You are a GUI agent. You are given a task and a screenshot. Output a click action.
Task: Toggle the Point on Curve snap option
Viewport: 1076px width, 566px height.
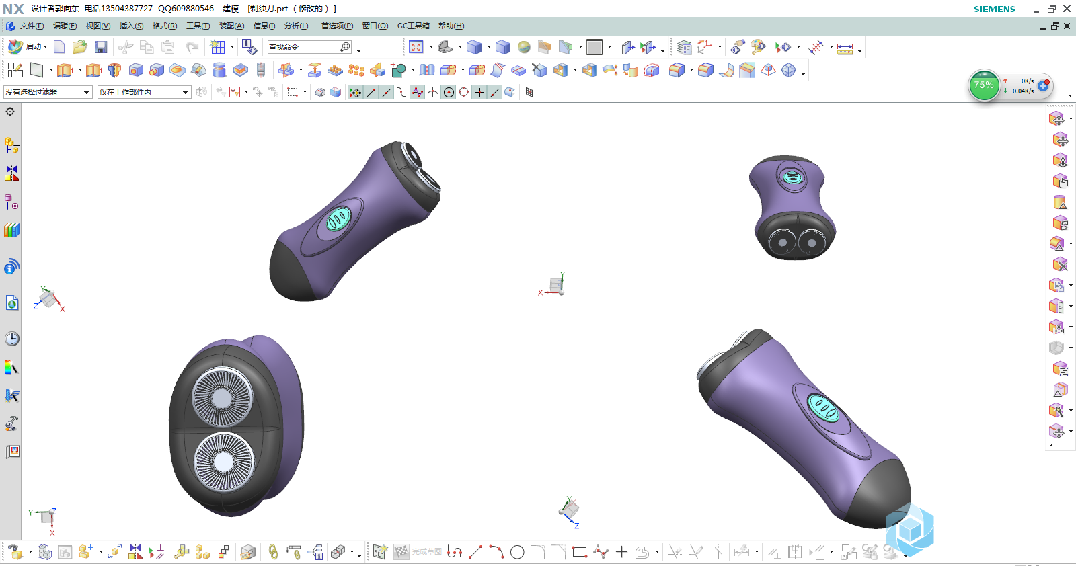pyautogui.click(x=495, y=92)
